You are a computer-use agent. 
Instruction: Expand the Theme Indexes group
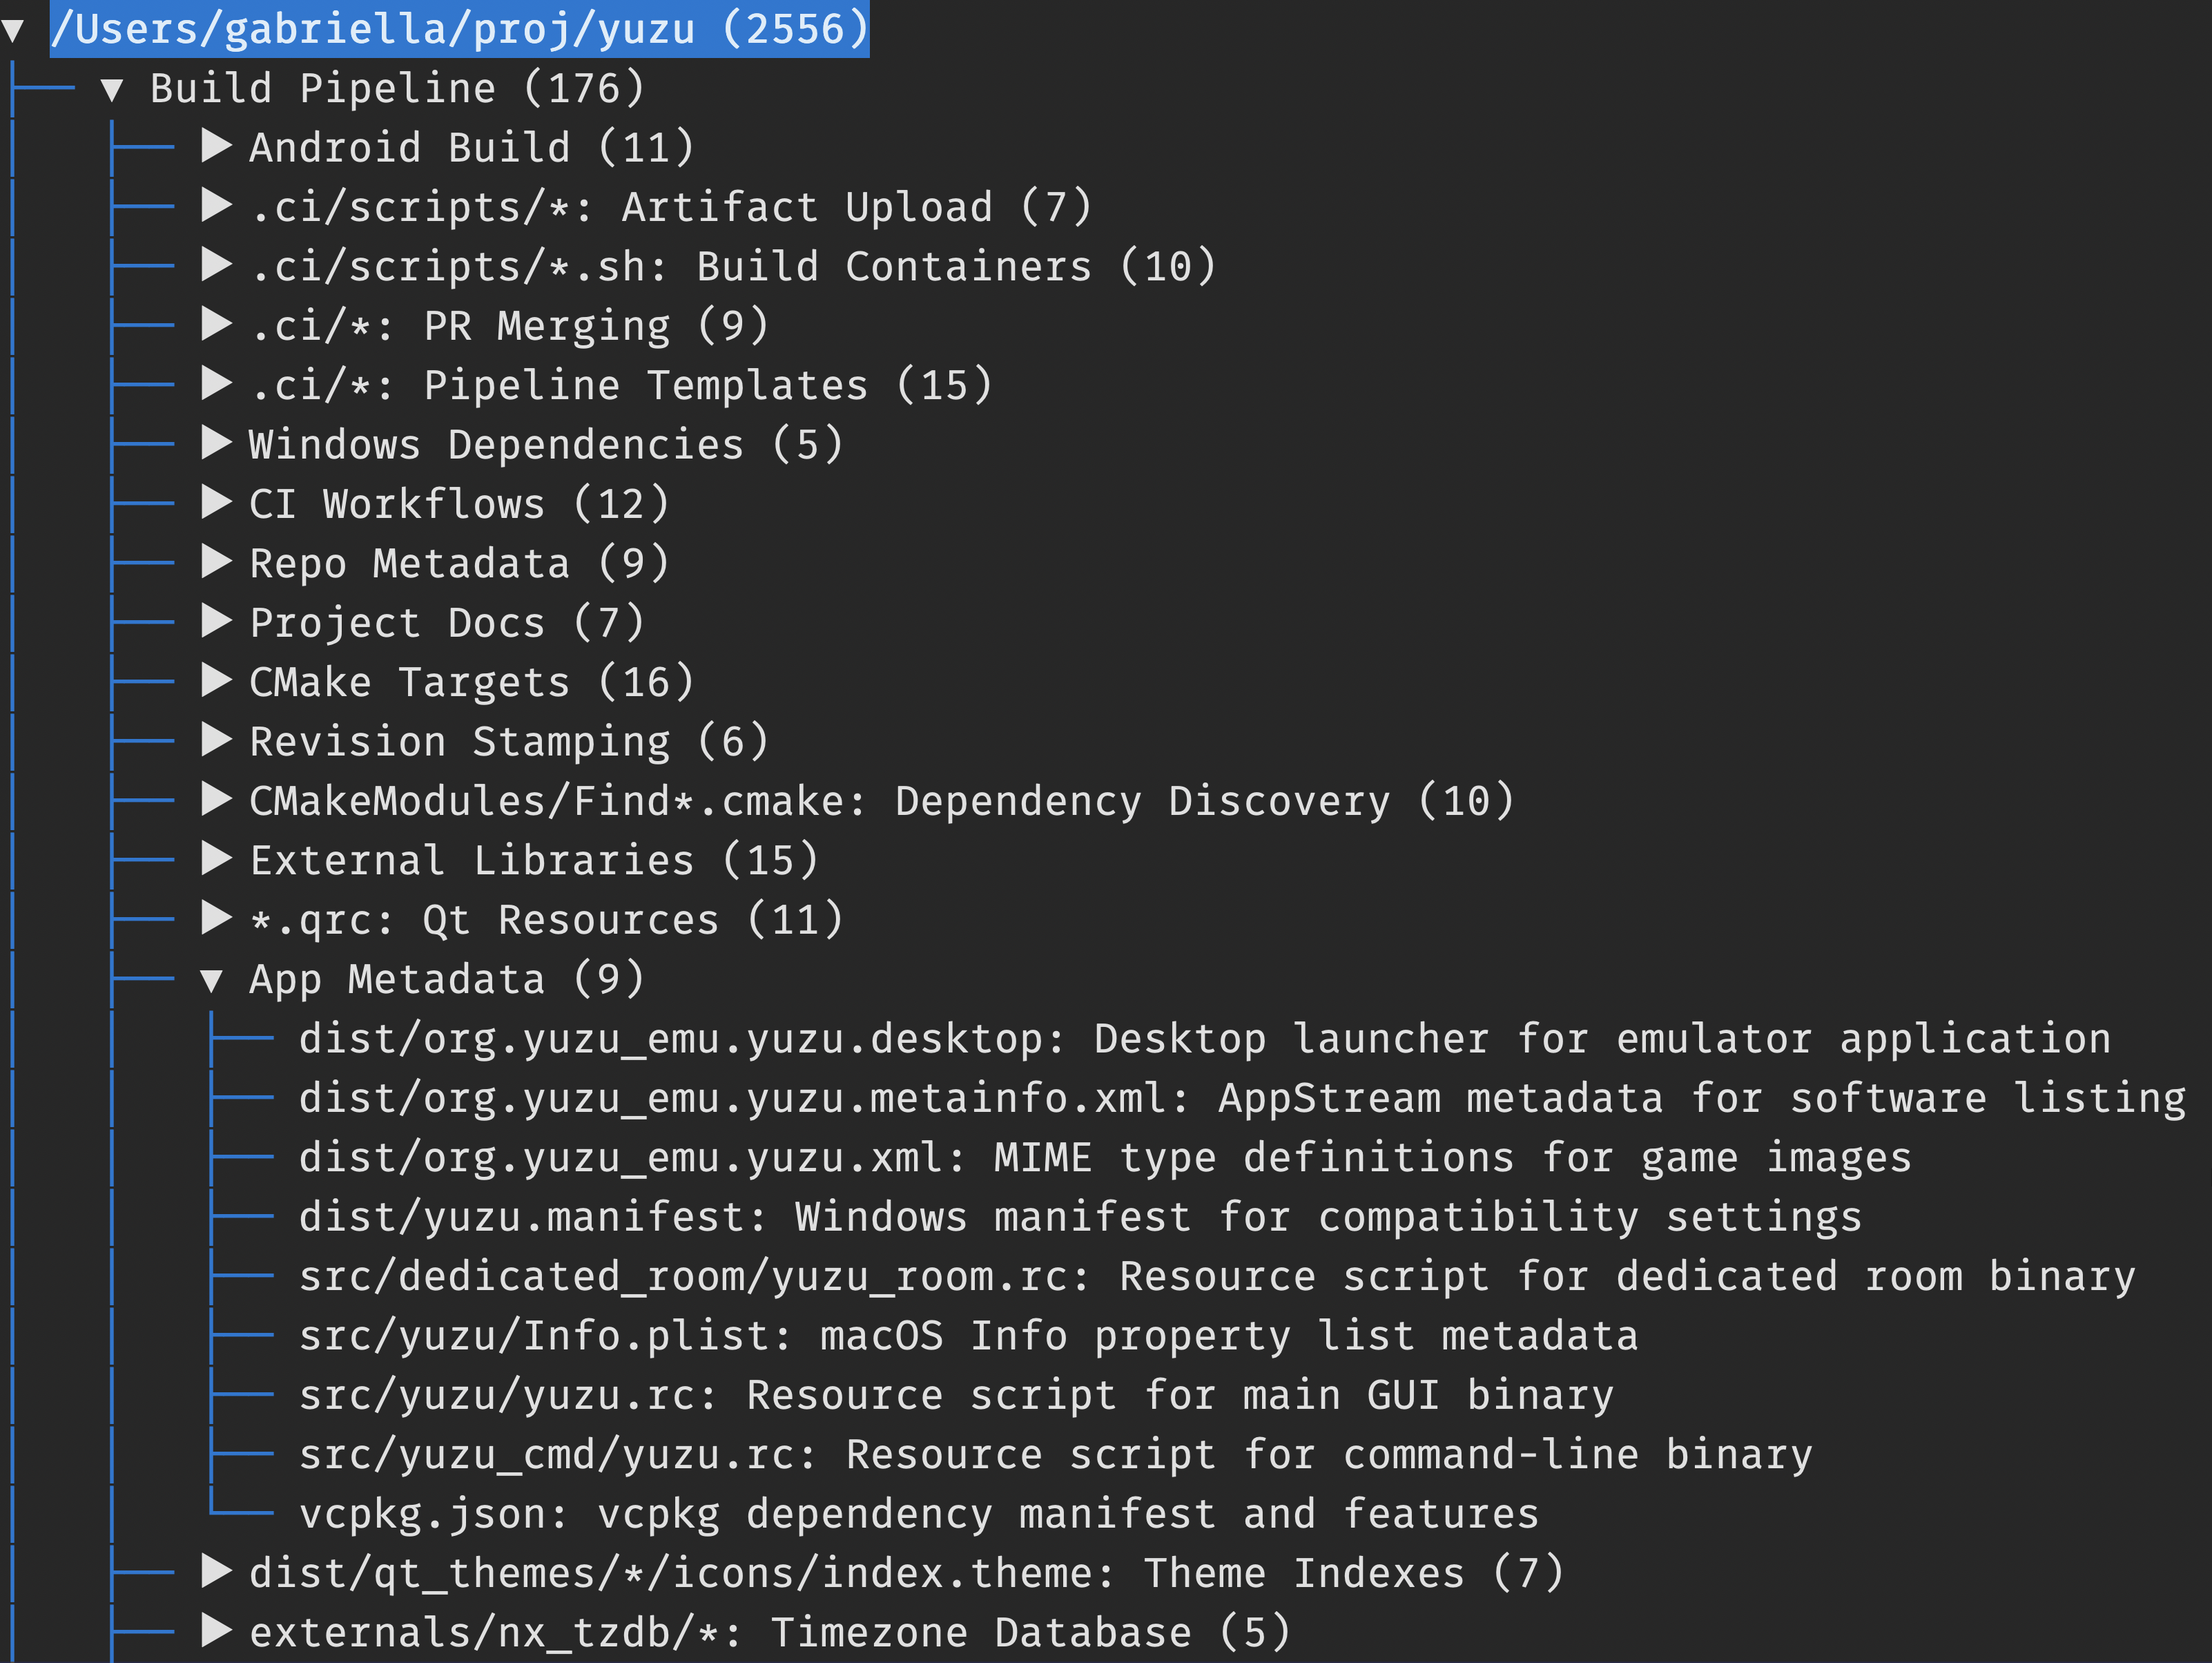(x=216, y=1572)
